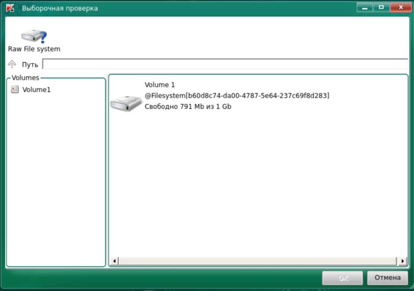This screenshot has width=414, height=291.
Task: Click the Volume1 small icon in Volumes
Action: [15, 89]
